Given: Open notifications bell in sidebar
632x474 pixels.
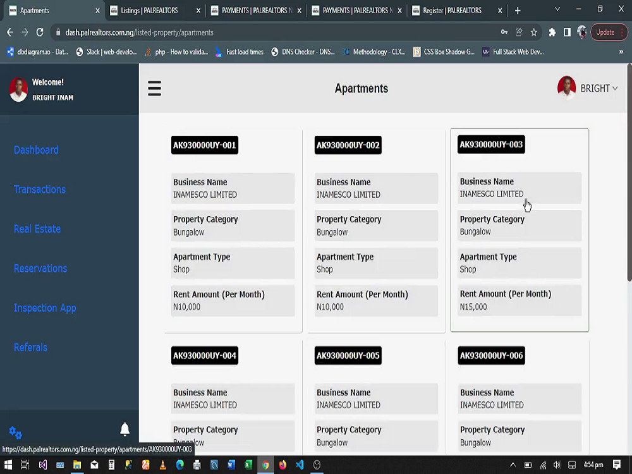Looking at the screenshot, I should click(x=125, y=429).
